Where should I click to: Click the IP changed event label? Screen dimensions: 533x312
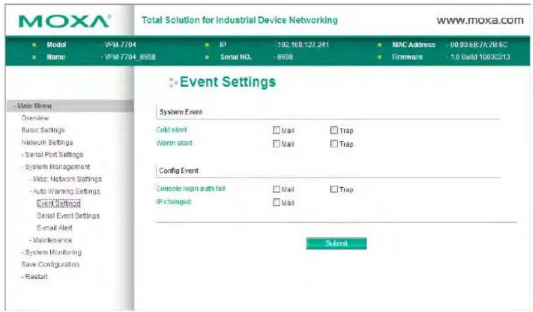pos(173,202)
